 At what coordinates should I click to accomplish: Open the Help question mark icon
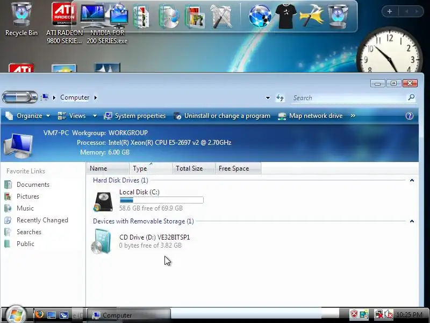click(x=410, y=116)
